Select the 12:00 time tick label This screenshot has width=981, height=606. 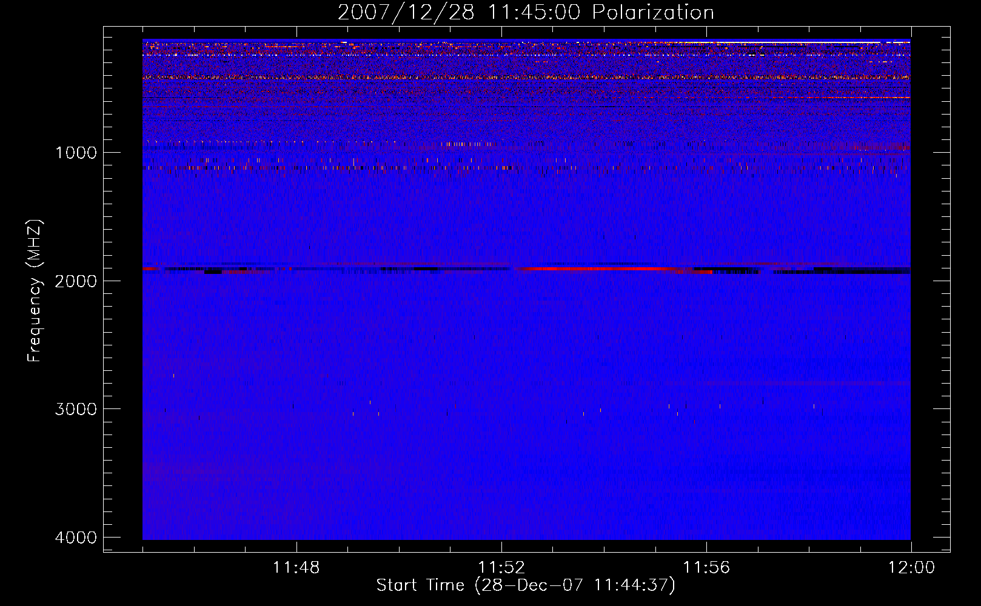coord(911,568)
